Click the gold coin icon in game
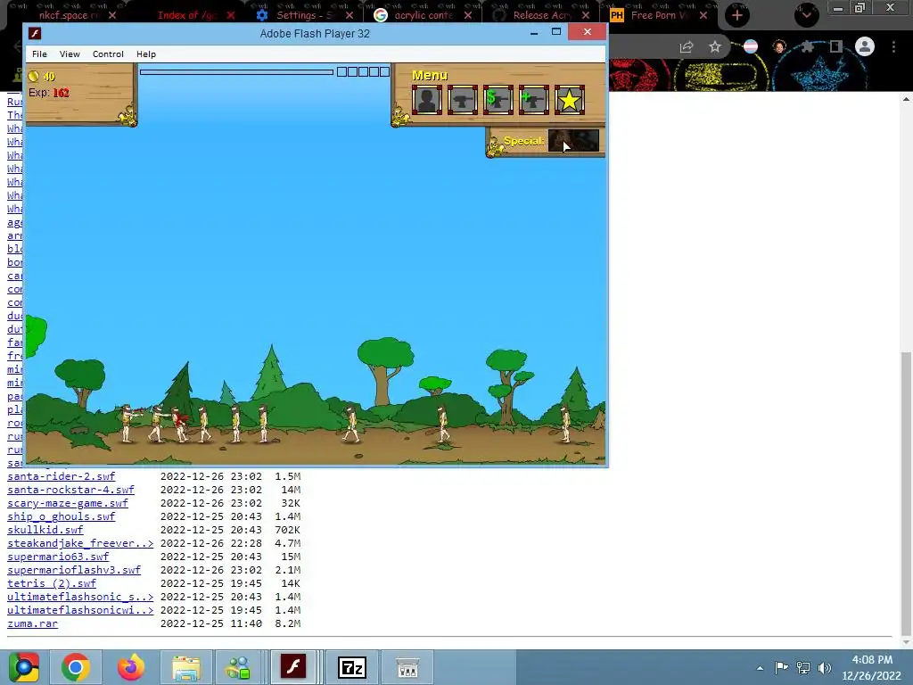The width and height of the screenshot is (913, 685). coord(34,76)
